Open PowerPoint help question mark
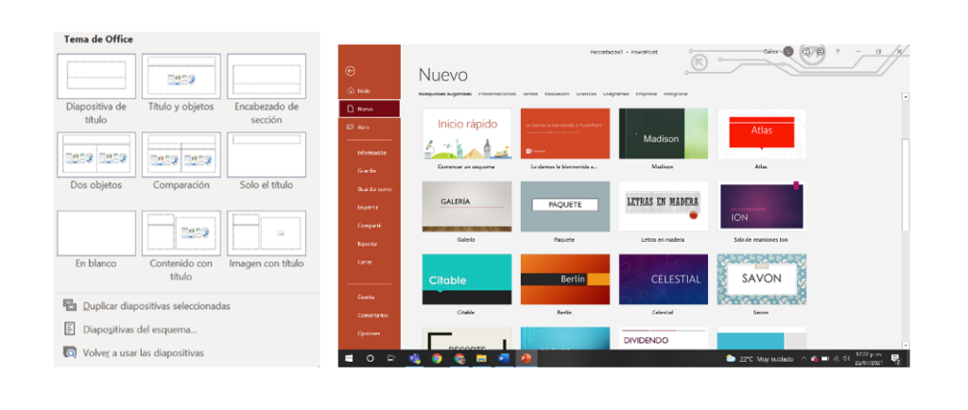The height and width of the screenshot is (410, 968). (838, 52)
